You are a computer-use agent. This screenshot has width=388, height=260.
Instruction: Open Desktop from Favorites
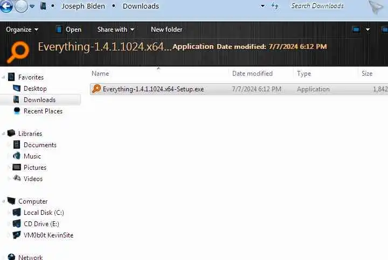point(35,89)
